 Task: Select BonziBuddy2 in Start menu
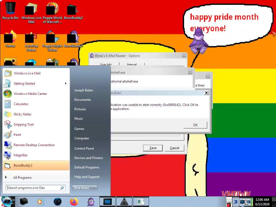[36, 165]
